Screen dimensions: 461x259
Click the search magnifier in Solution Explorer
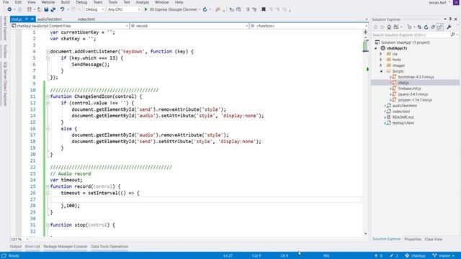tap(453, 35)
